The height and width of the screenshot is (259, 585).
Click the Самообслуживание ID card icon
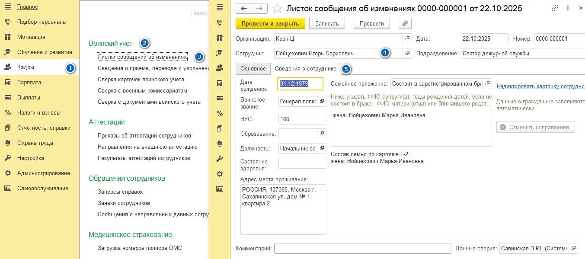(7, 189)
